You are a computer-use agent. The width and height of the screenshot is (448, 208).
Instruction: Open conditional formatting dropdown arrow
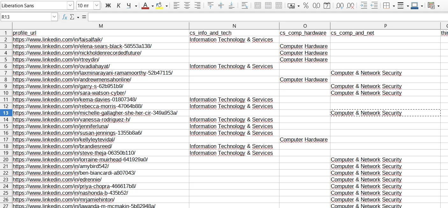tap(439, 6)
